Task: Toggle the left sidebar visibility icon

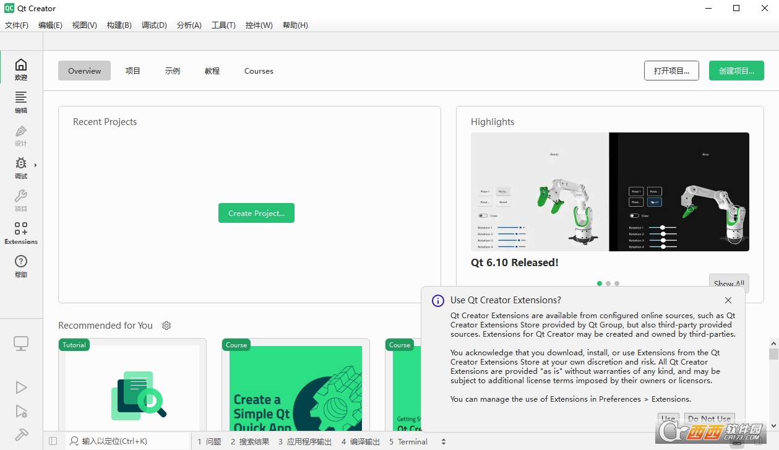Action: tap(53, 441)
